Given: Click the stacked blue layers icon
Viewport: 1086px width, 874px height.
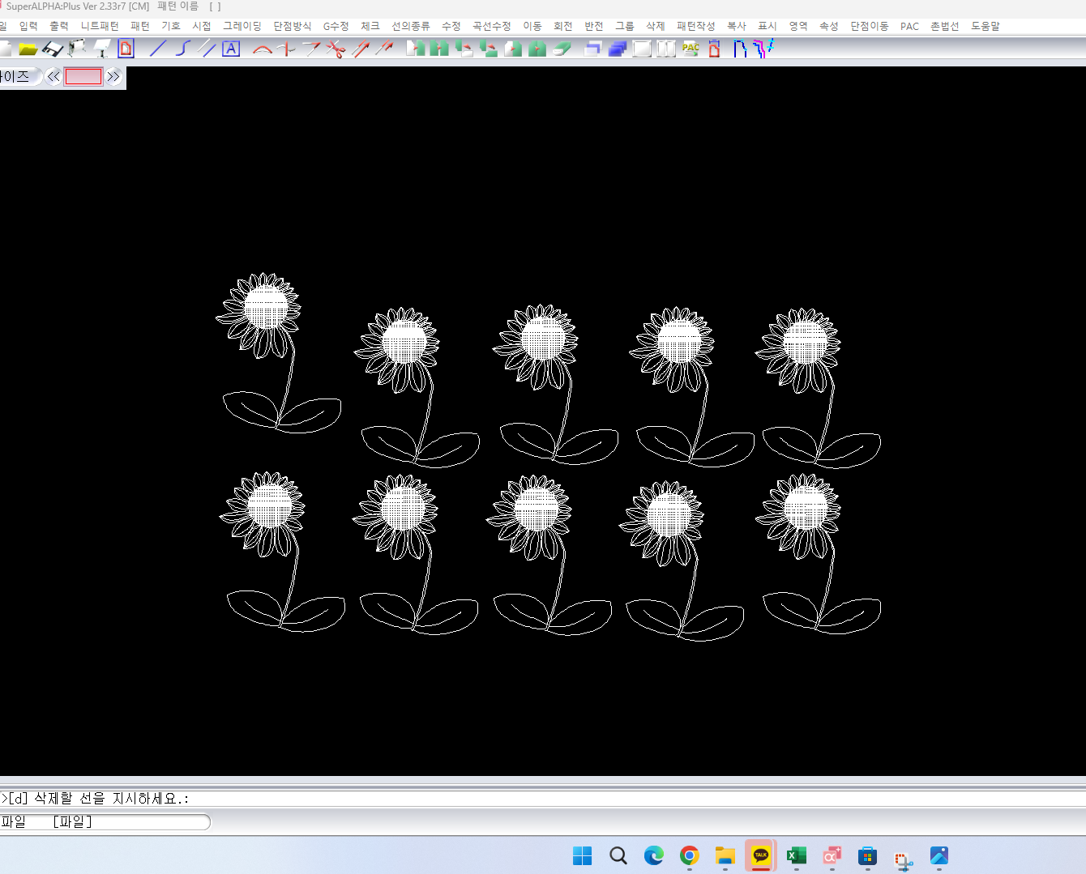Looking at the screenshot, I should point(618,49).
